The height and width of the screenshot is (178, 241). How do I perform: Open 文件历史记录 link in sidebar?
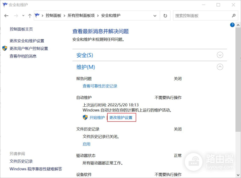21,161
